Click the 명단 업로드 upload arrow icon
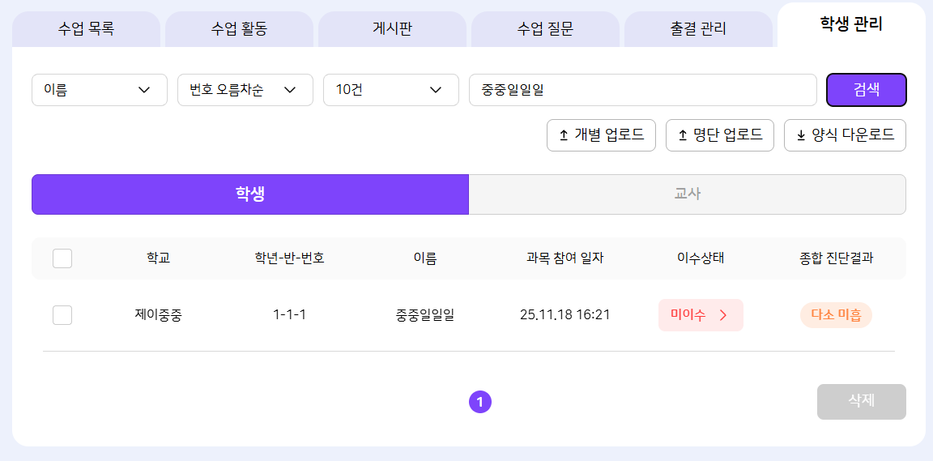 coord(682,135)
